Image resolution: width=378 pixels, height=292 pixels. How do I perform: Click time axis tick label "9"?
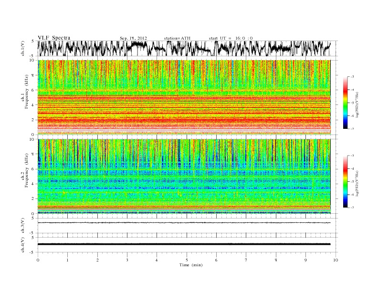pos(305,260)
